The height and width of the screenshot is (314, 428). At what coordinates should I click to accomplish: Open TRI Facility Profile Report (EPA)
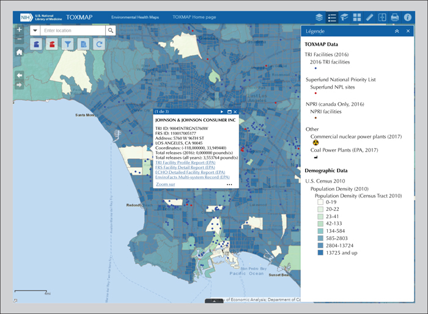[x=185, y=162]
